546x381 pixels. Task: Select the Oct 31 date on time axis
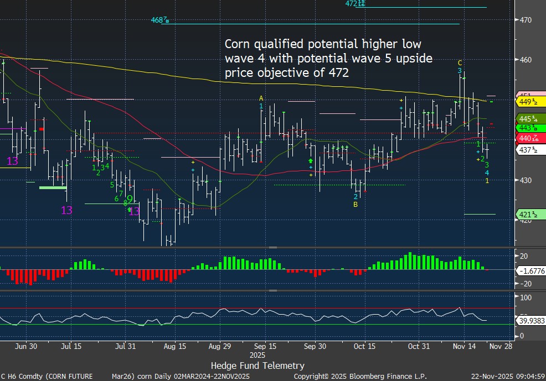click(x=419, y=346)
